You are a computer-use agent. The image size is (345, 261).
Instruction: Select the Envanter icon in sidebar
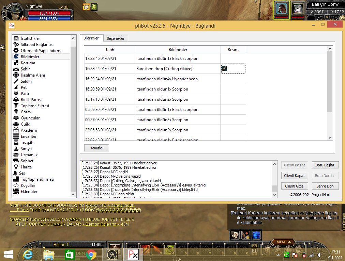point(16,136)
